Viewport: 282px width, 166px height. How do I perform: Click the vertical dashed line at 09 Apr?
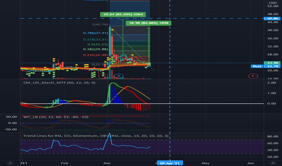click(x=170, y=81)
